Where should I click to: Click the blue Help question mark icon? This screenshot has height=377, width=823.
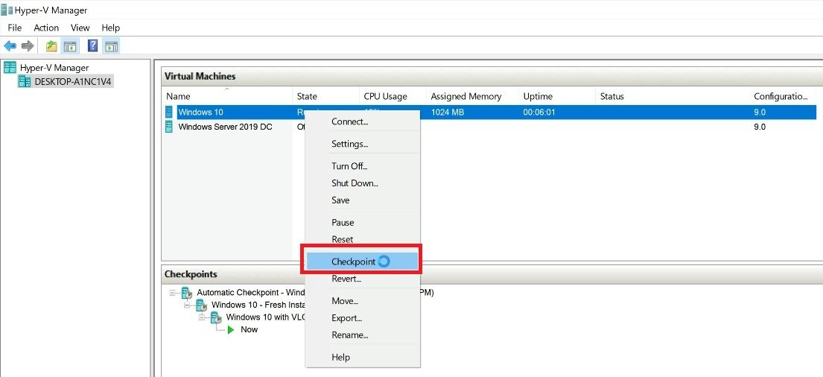[x=92, y=46]
